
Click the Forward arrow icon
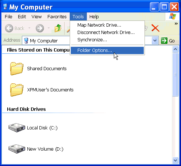[40, 28]
